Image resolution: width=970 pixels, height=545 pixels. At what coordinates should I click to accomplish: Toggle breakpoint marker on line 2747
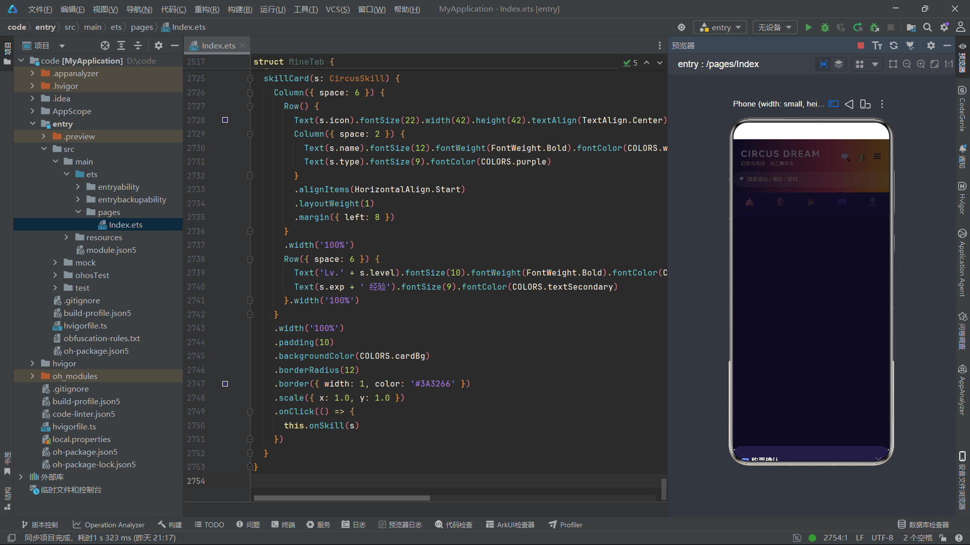(225, 384)
